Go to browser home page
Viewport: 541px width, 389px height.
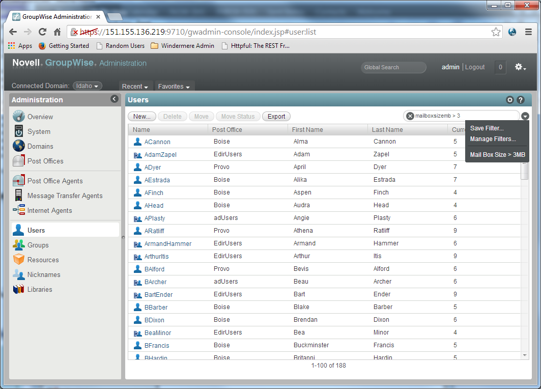click(58, 32)
